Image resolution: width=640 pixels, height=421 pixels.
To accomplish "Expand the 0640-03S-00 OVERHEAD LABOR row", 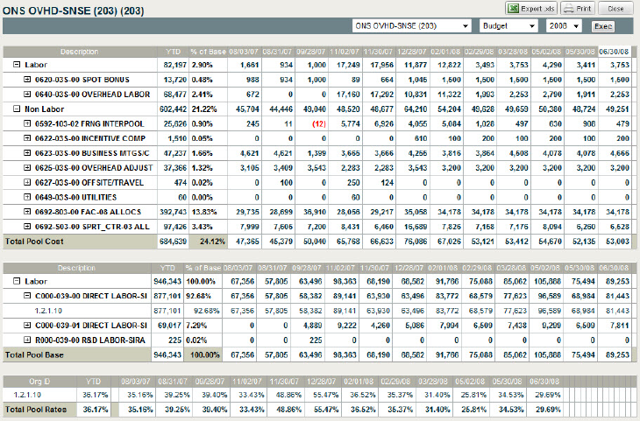I will (27, 94).
